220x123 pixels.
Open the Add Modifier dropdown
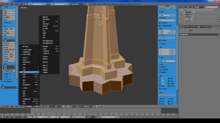[199, 34]
